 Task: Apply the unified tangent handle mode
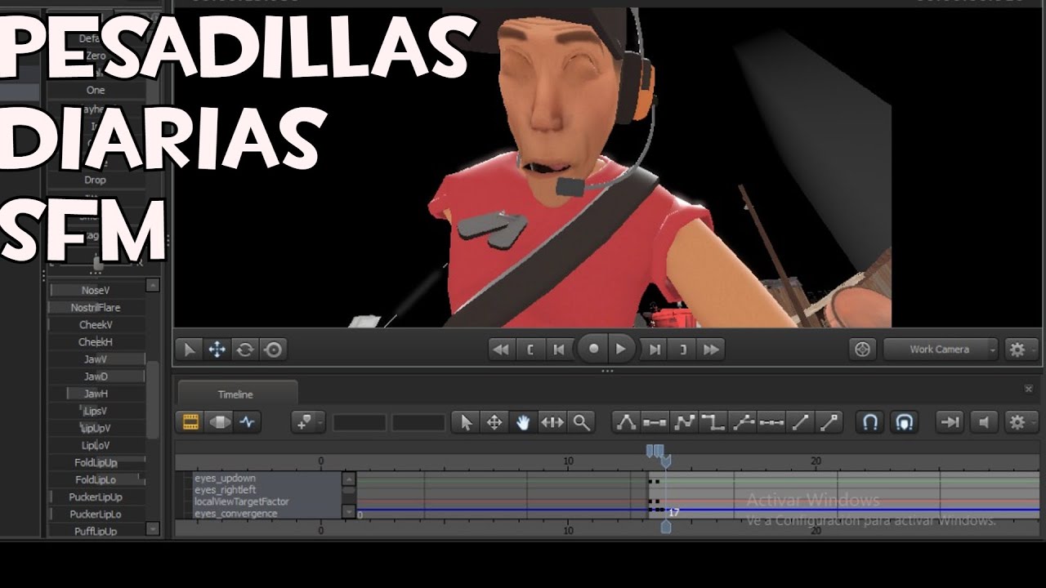(743, 422)
